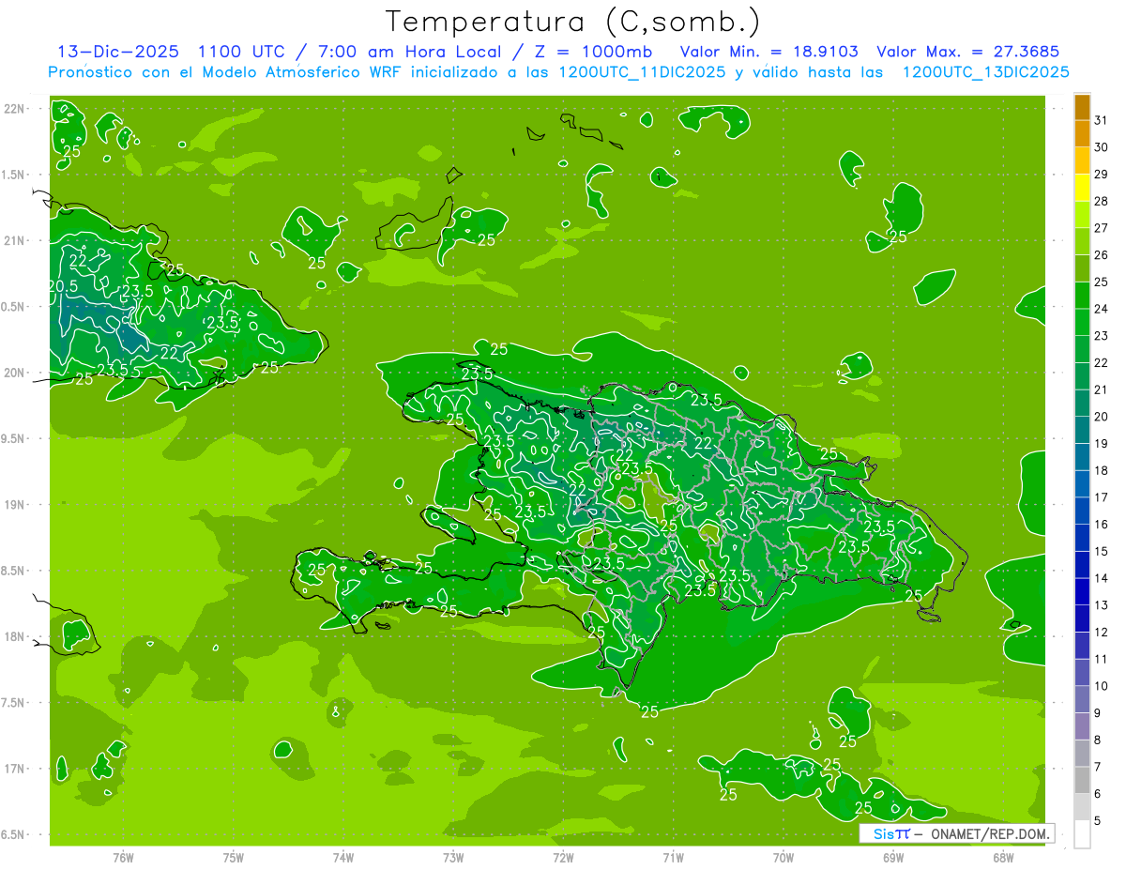Click the "14" label on the colorbar
This screenshot has width=1126, height=870.
pyautogui.click(x=1102, y=578)
